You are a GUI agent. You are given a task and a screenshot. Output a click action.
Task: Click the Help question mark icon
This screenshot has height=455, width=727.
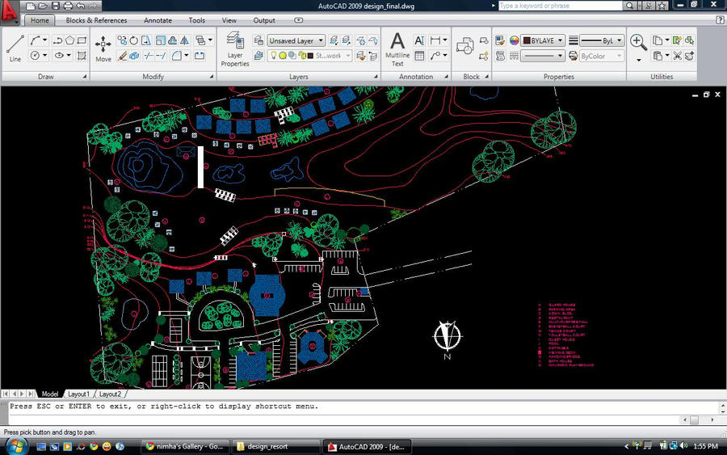pos(720,20)
